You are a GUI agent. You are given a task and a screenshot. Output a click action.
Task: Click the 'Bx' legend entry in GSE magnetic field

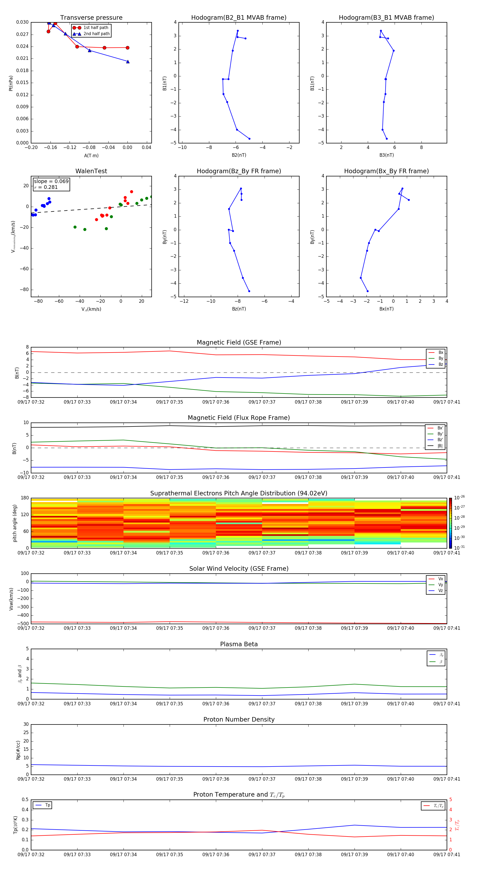(x=436, y=353)
